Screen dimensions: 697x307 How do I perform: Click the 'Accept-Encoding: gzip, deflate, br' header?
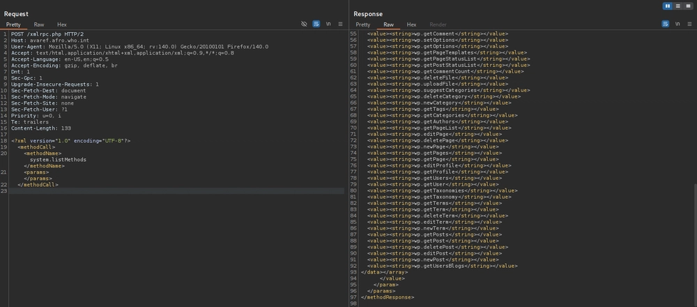coord(64,65)
